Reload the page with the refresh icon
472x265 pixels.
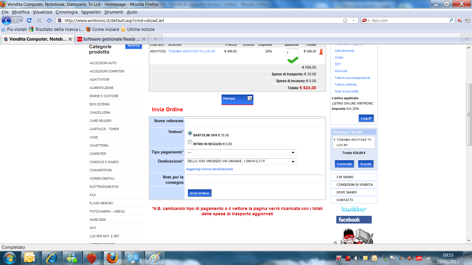[x=29, y=20]
